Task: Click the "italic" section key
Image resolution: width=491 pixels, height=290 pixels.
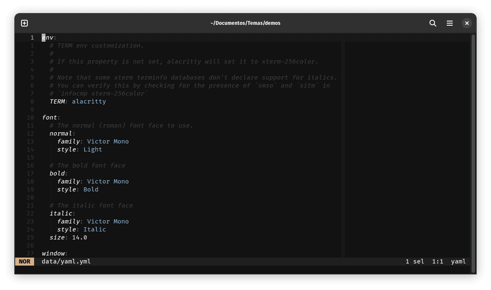Action: tap(61, 214)
